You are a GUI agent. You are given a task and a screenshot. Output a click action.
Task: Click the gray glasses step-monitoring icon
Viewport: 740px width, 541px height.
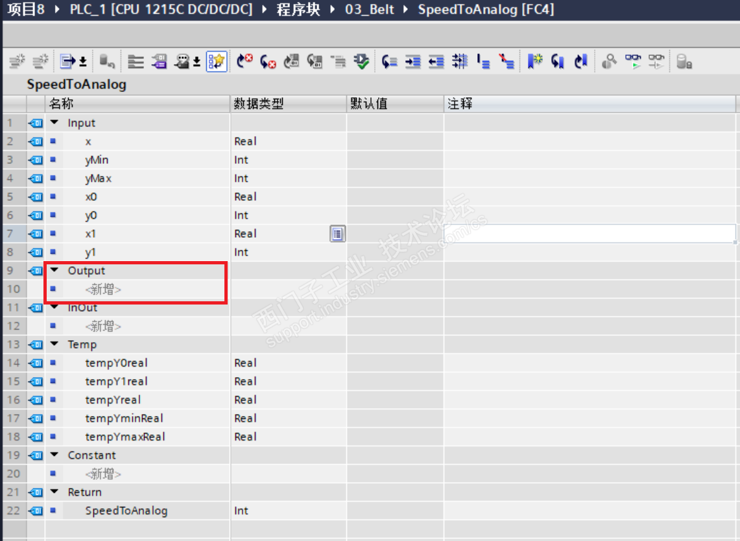pyautogui.click(x=656, y=62)
